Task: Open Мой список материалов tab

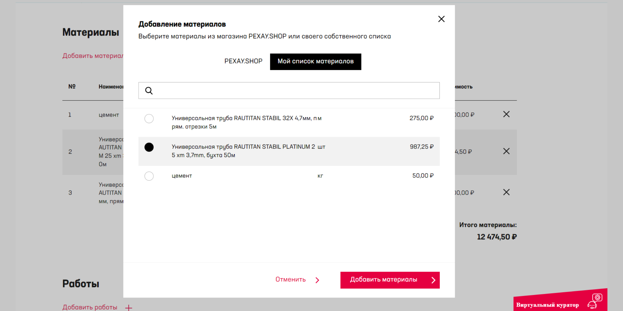Action: (315, 62)
